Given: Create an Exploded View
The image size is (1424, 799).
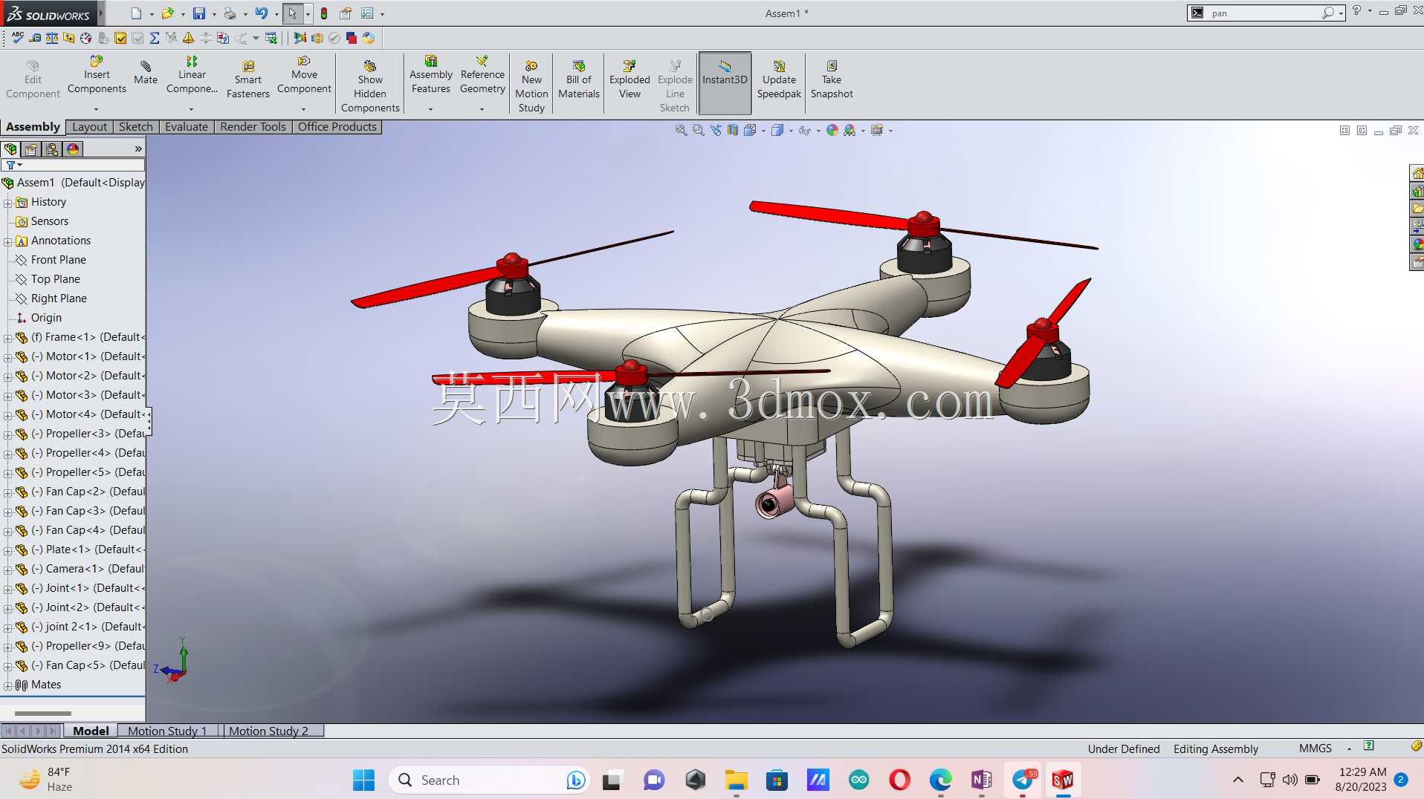Looking at the screenshot, I should pos(630,79).
